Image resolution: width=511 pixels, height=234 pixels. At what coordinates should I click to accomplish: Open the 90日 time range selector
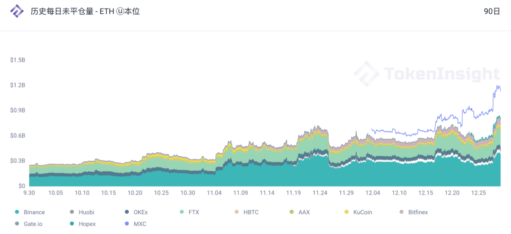coord(492,11)
